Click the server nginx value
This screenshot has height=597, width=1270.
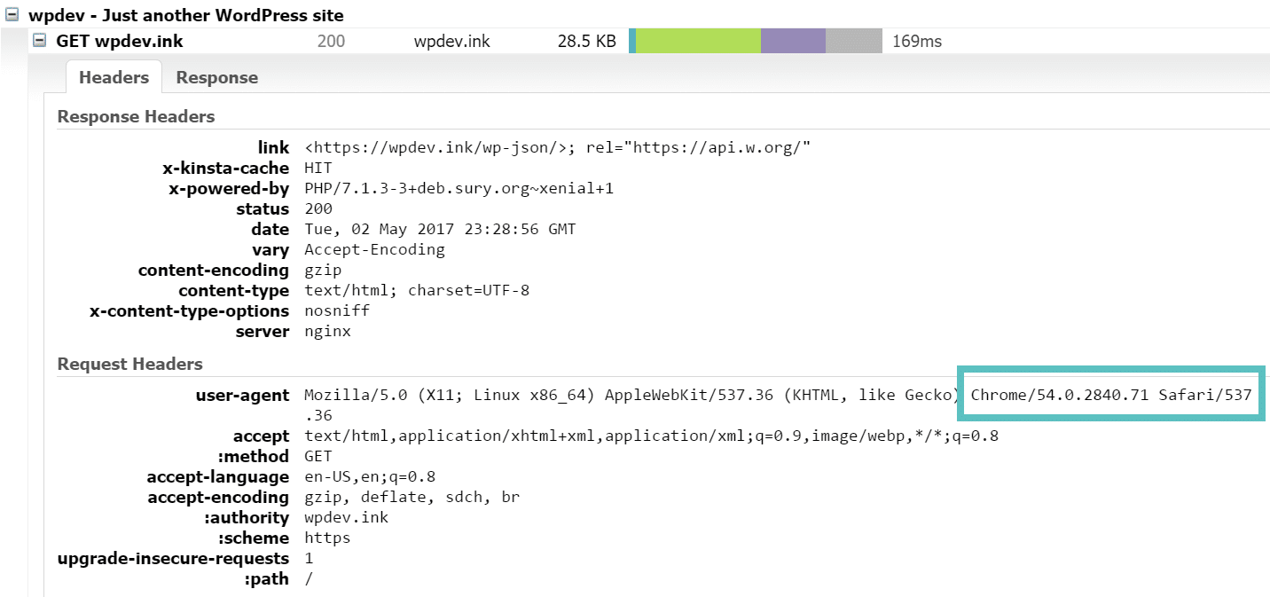coord(327,331)
